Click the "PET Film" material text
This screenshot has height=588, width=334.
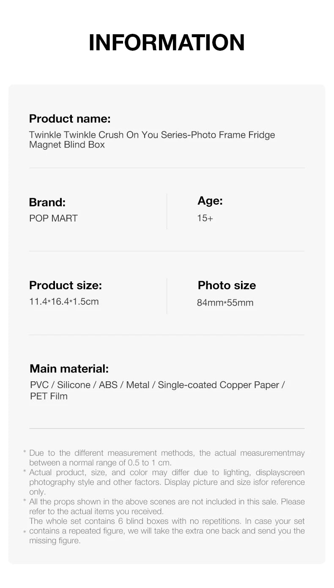coord(49,396)
